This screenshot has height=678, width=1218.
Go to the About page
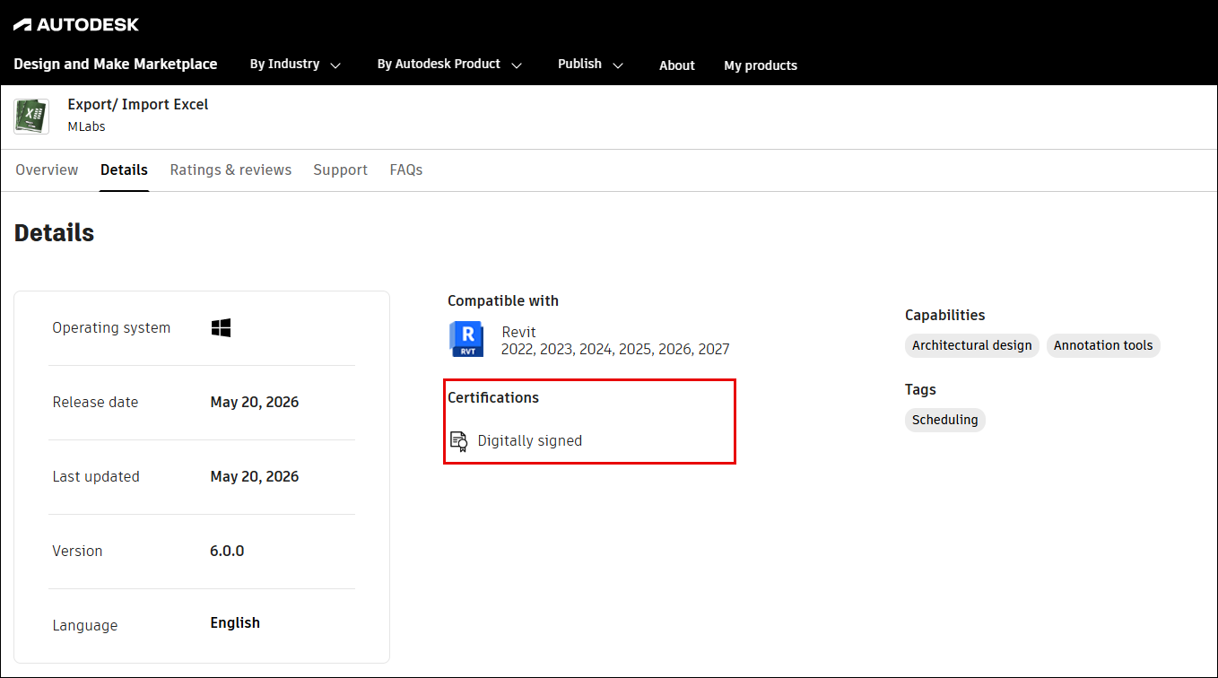(x=677, y=65)
